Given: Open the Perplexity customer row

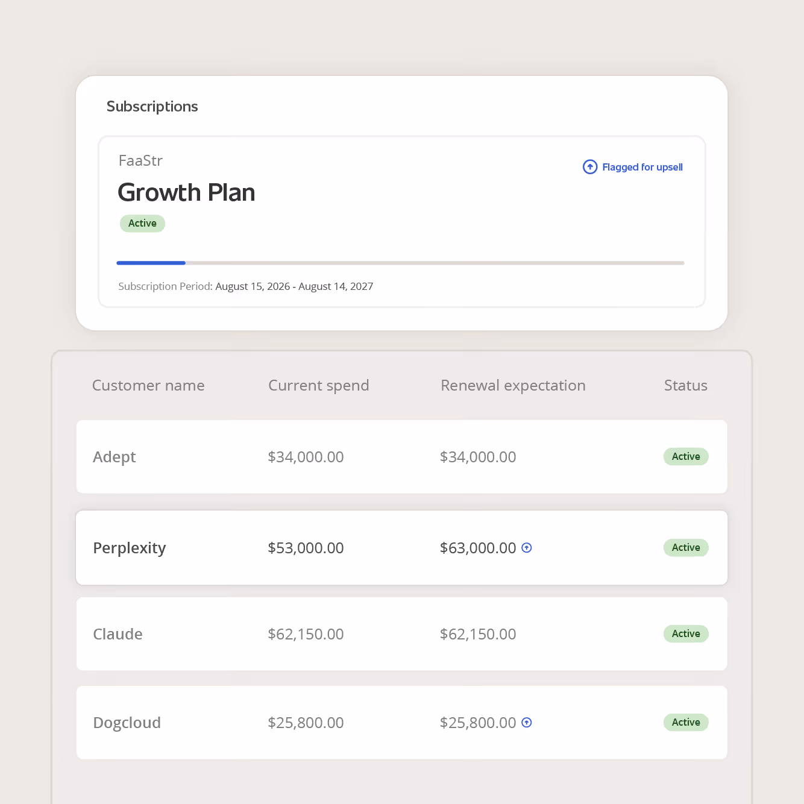Looking at the screenshot, I should 402,548.
